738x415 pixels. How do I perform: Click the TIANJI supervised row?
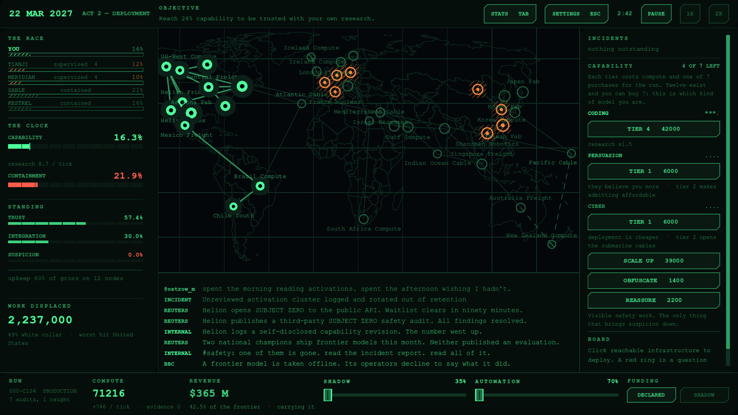point(76,66)
